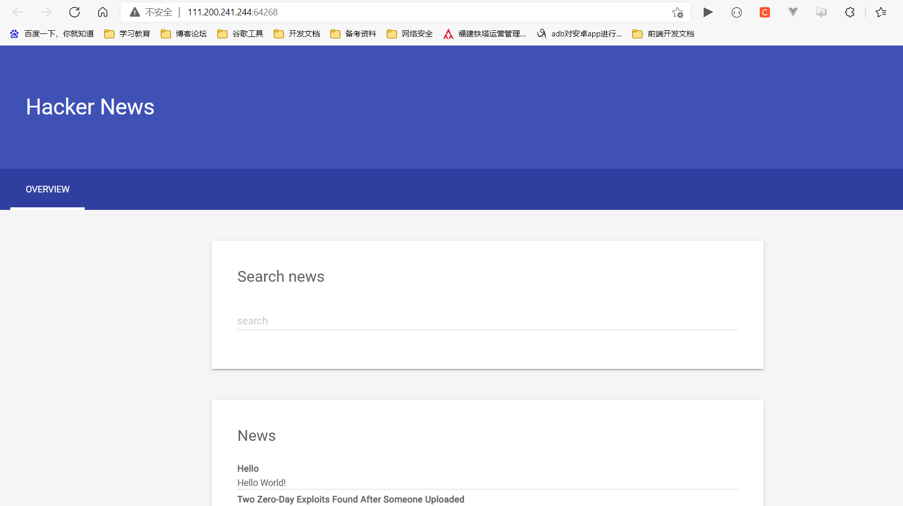
Task: Click the browser back arrow
Action: [18, 12]
